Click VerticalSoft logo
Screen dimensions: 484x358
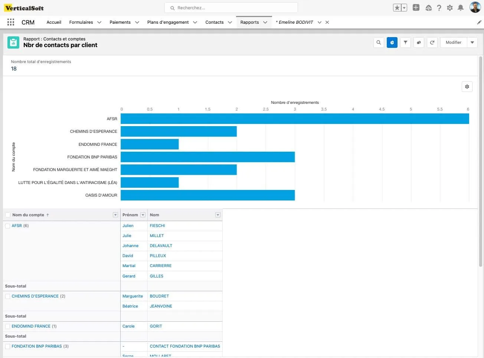[24, 8]
